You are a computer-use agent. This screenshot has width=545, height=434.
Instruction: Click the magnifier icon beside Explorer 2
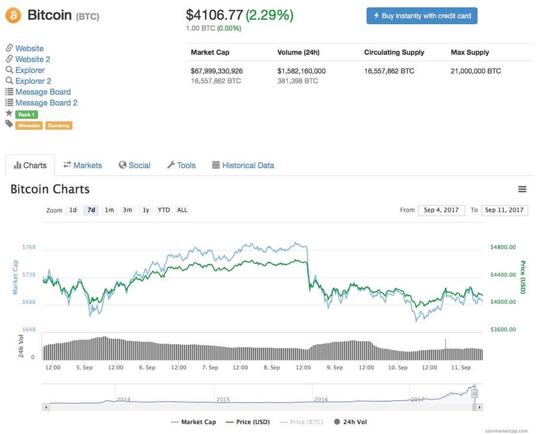9,81
